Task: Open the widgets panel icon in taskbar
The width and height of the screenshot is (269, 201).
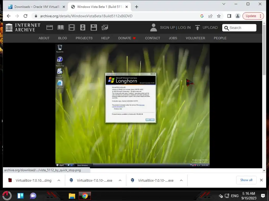Action: coord(20,196)
